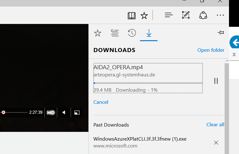The width and height of the screenshot is (239, 154).
Task: Switch to Favorites tab in hub
Action: (x=98, y=33)
